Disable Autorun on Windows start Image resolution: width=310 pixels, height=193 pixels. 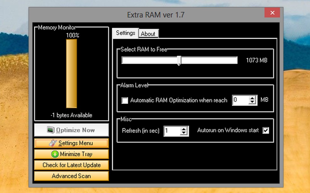coord(266,130)
